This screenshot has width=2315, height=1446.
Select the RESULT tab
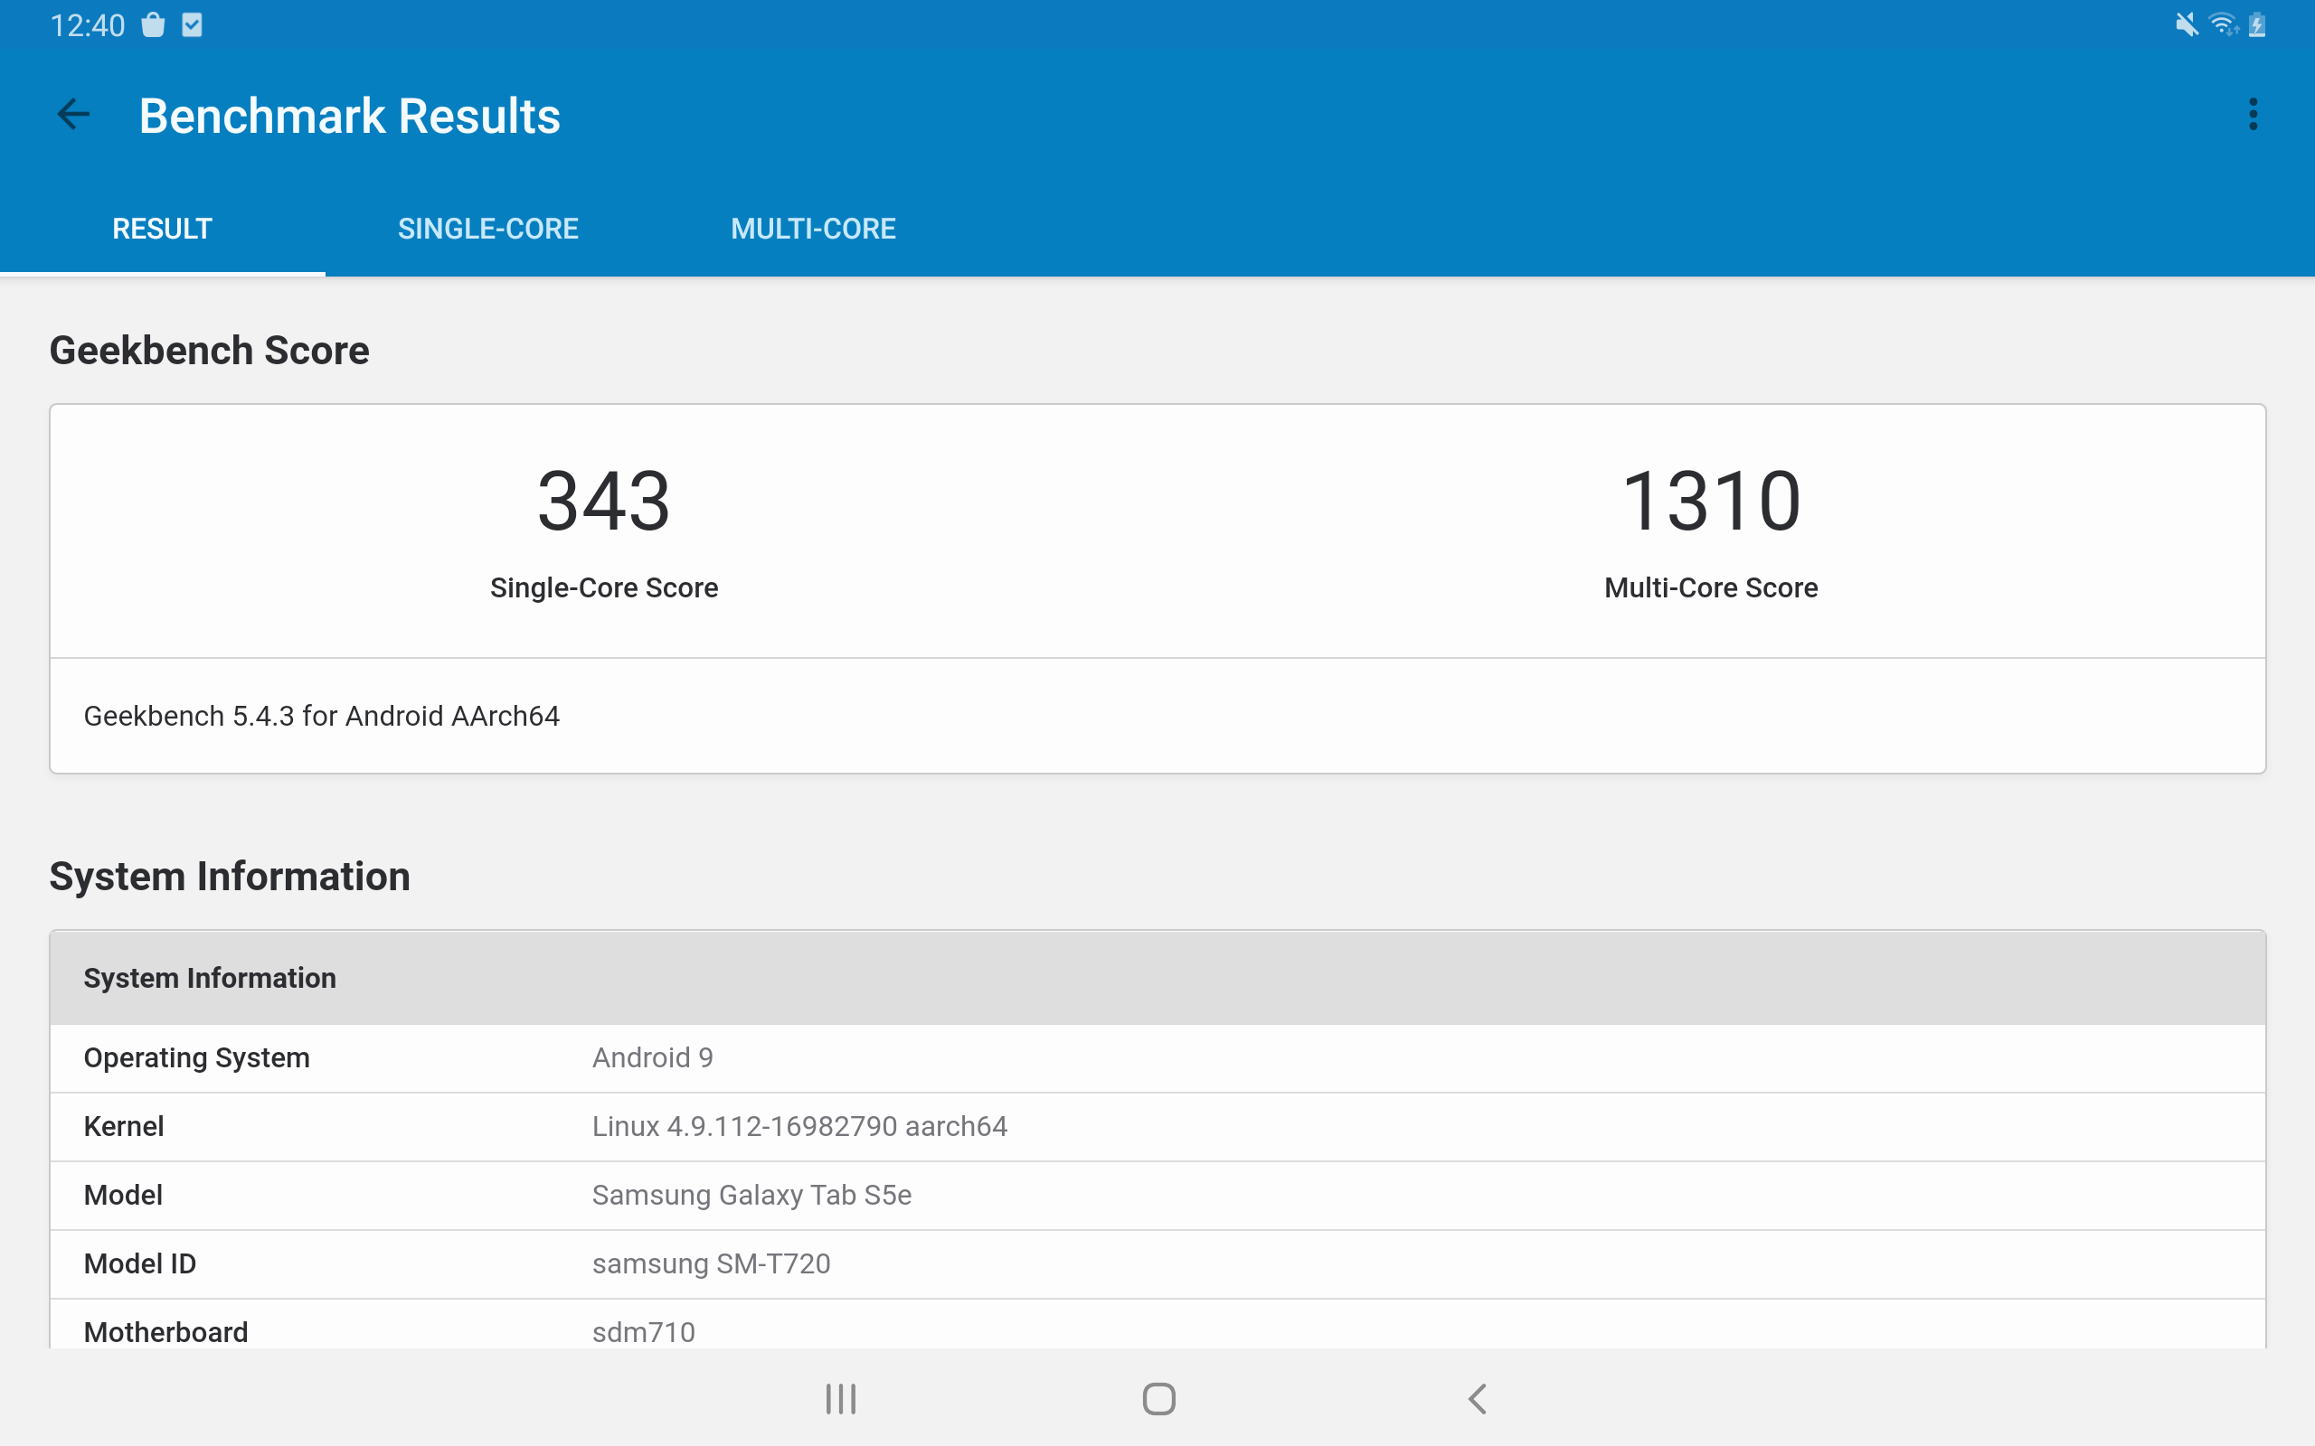click(x=163, y=229)
